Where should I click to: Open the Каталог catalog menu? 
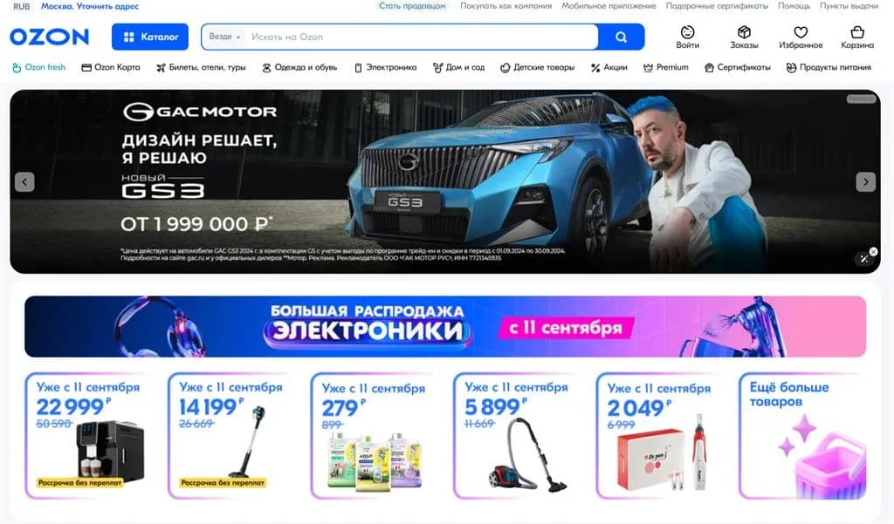pyautogui.click(x=150, y=37)
